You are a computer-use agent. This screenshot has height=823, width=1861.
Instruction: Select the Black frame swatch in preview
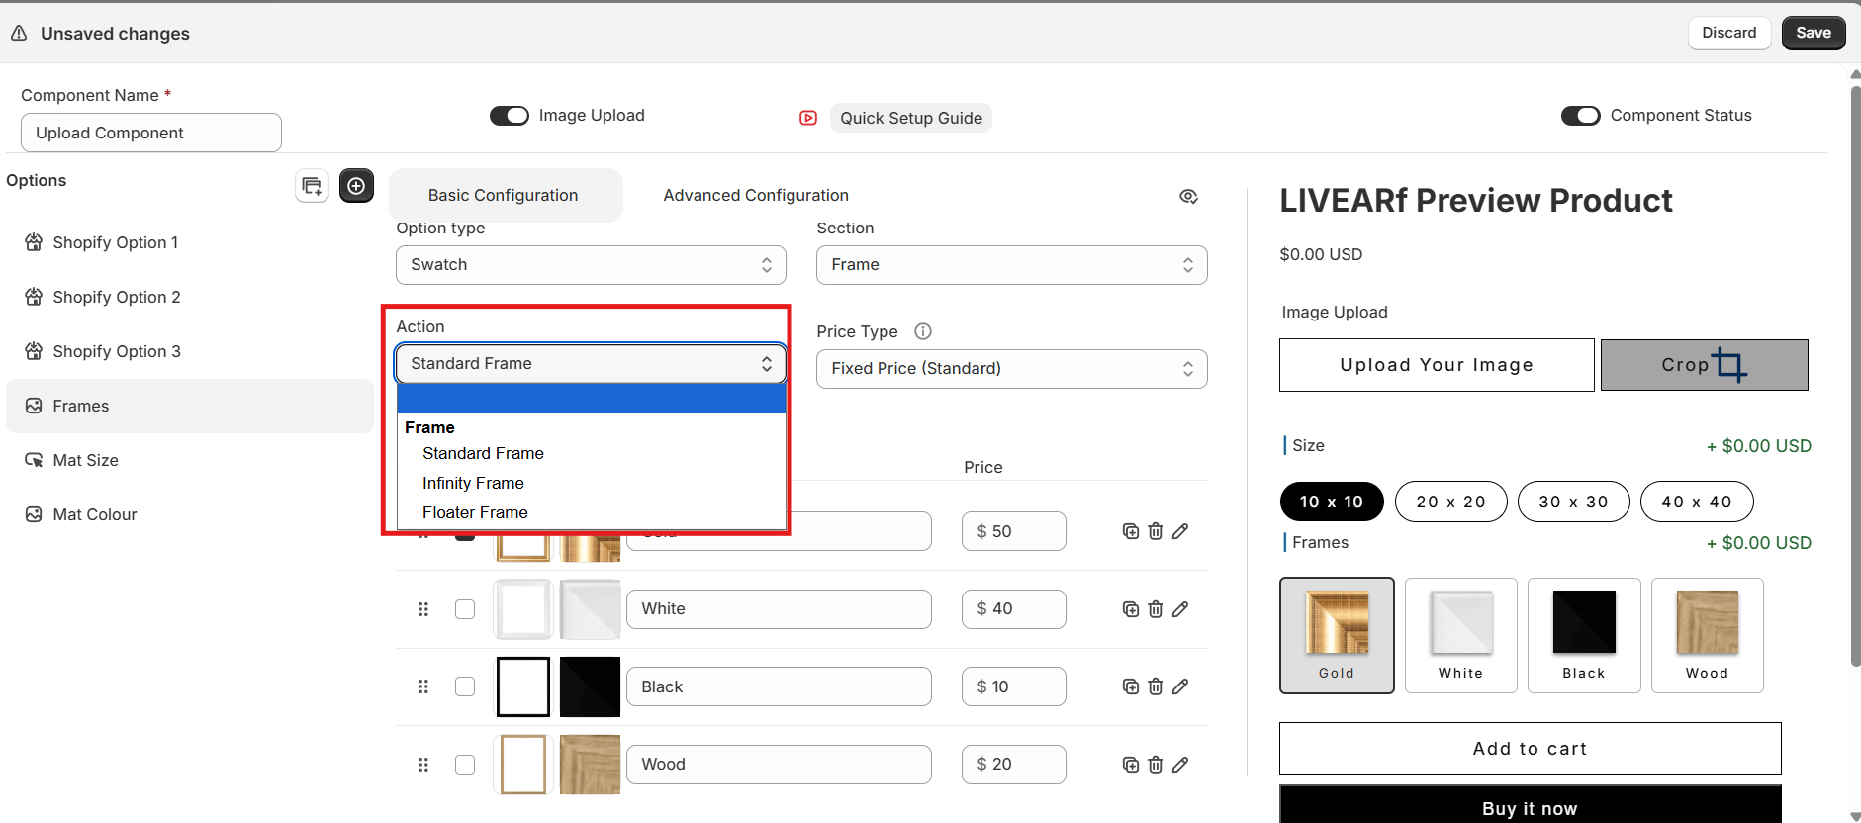point(1584,635)
